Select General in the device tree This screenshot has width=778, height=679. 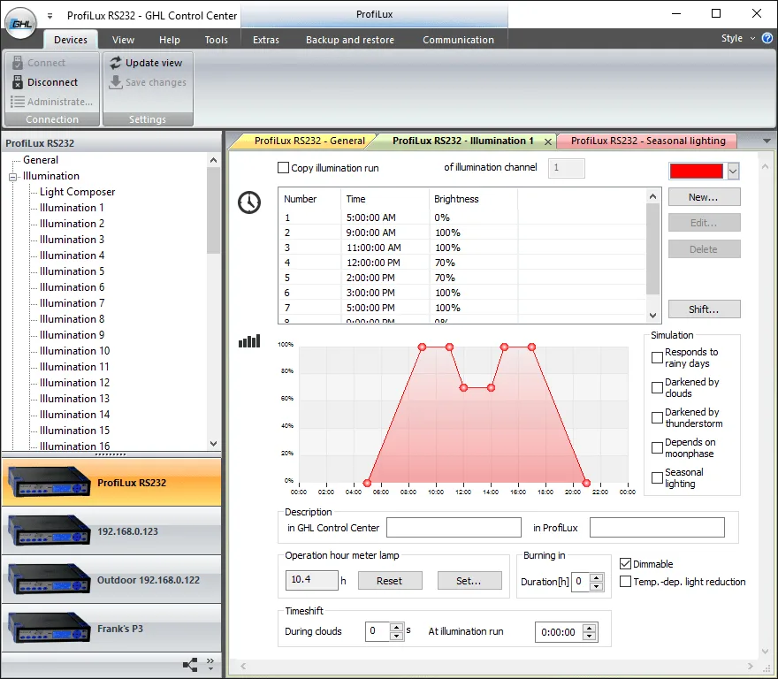pos(41,160)
